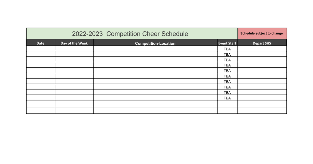The image size is (313, 164).
Task: Select the last TBA cell in Event Start
Action: 227,98
